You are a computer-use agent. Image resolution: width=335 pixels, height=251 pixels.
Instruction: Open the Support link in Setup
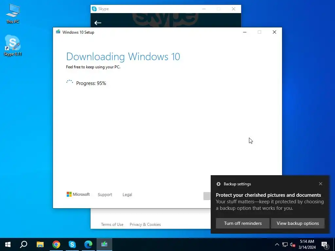click(105, 195)
